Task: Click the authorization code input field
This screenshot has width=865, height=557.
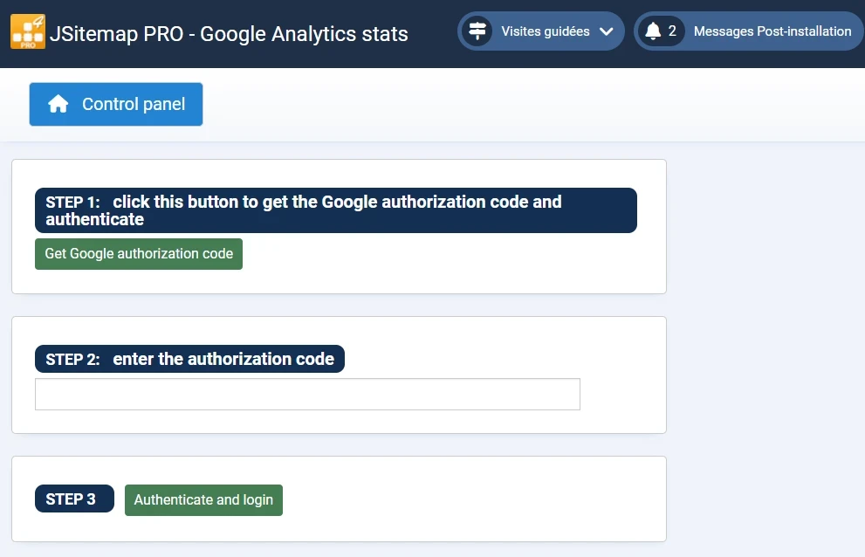Action: (x=307, y=394)
